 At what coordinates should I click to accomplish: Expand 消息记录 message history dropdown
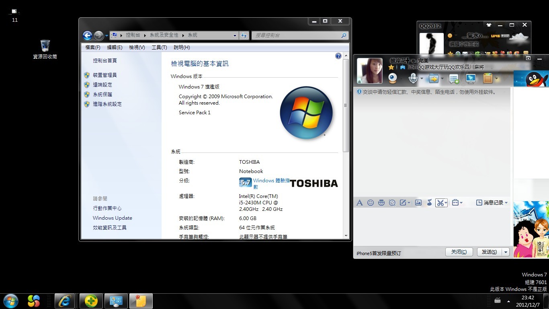tap(506, 203)
